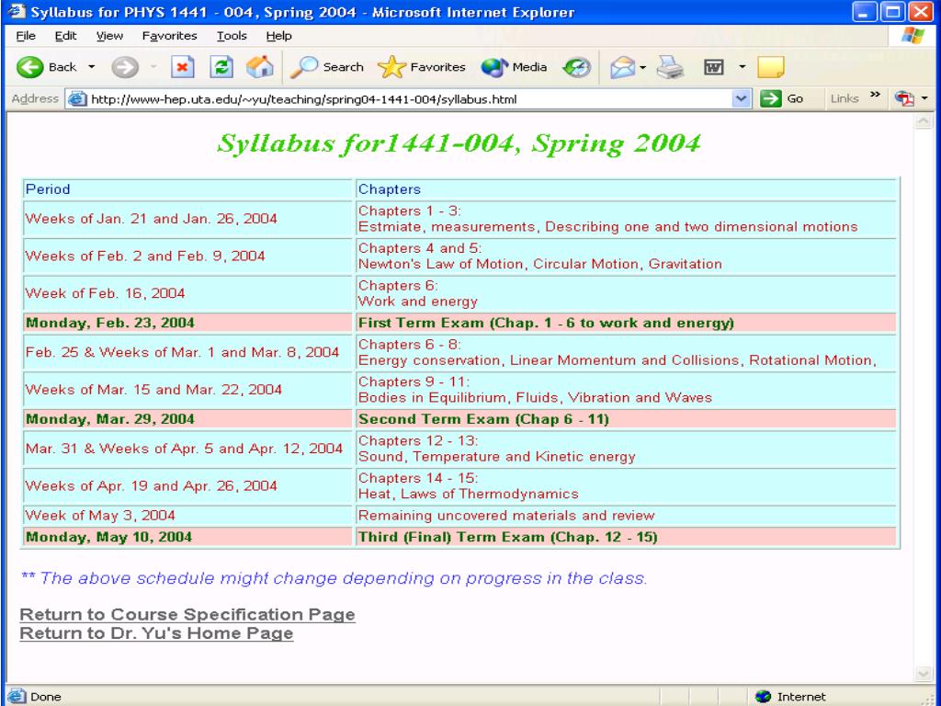Open the address bar URL dropdown
The width and height of the screenshot is (941, 706).
(x=743, y=99)
